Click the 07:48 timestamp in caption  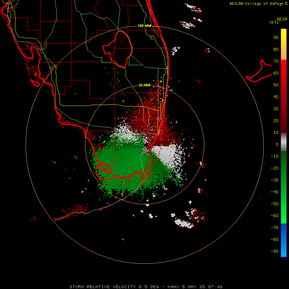(215, 287)
